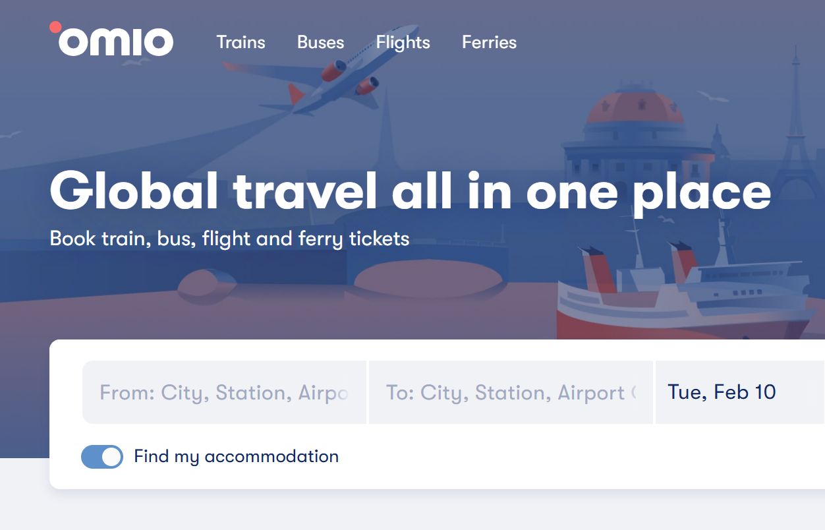Click the 'Find my accommodation' label text
Image resolution: width=825 pixels, height=530 pixels.
tap(236, 456)
